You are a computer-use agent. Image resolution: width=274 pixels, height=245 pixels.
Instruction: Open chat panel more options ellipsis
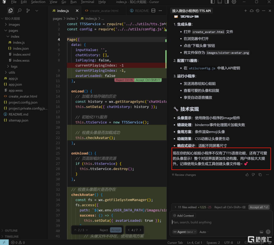coord(264,11)
